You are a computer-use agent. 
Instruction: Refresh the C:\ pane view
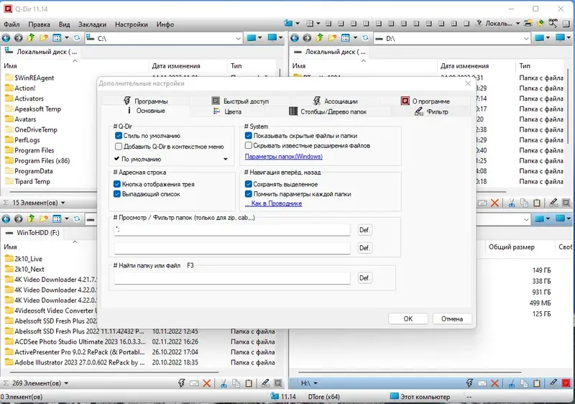(77, 38)
